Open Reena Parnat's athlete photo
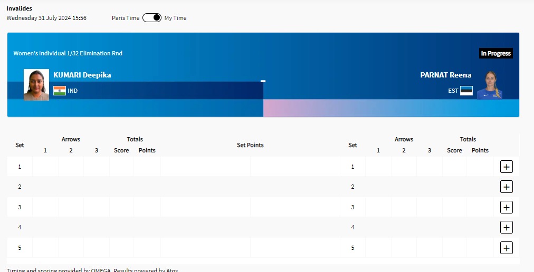This screenshot has height=272, width=534. coord(490,85)
